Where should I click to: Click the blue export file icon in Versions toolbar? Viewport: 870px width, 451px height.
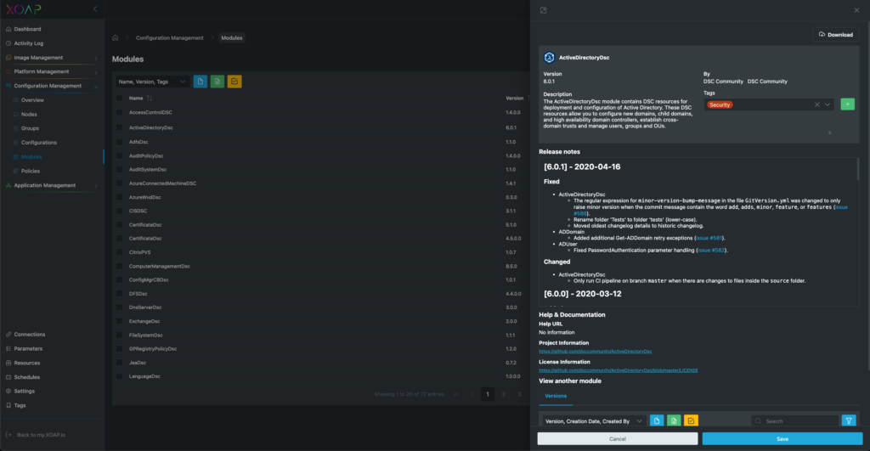(x=657, y=421)
